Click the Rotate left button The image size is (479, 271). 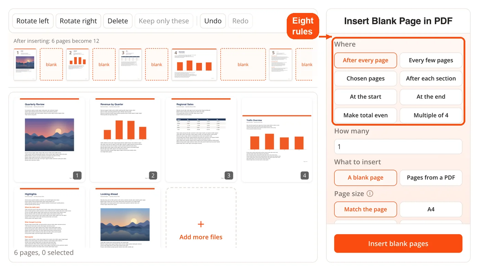tap(33, 21)
